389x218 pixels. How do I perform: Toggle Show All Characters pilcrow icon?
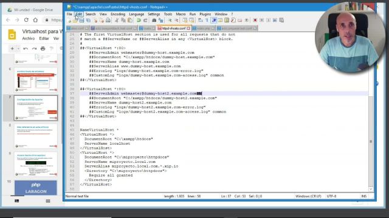coord(207,21)
